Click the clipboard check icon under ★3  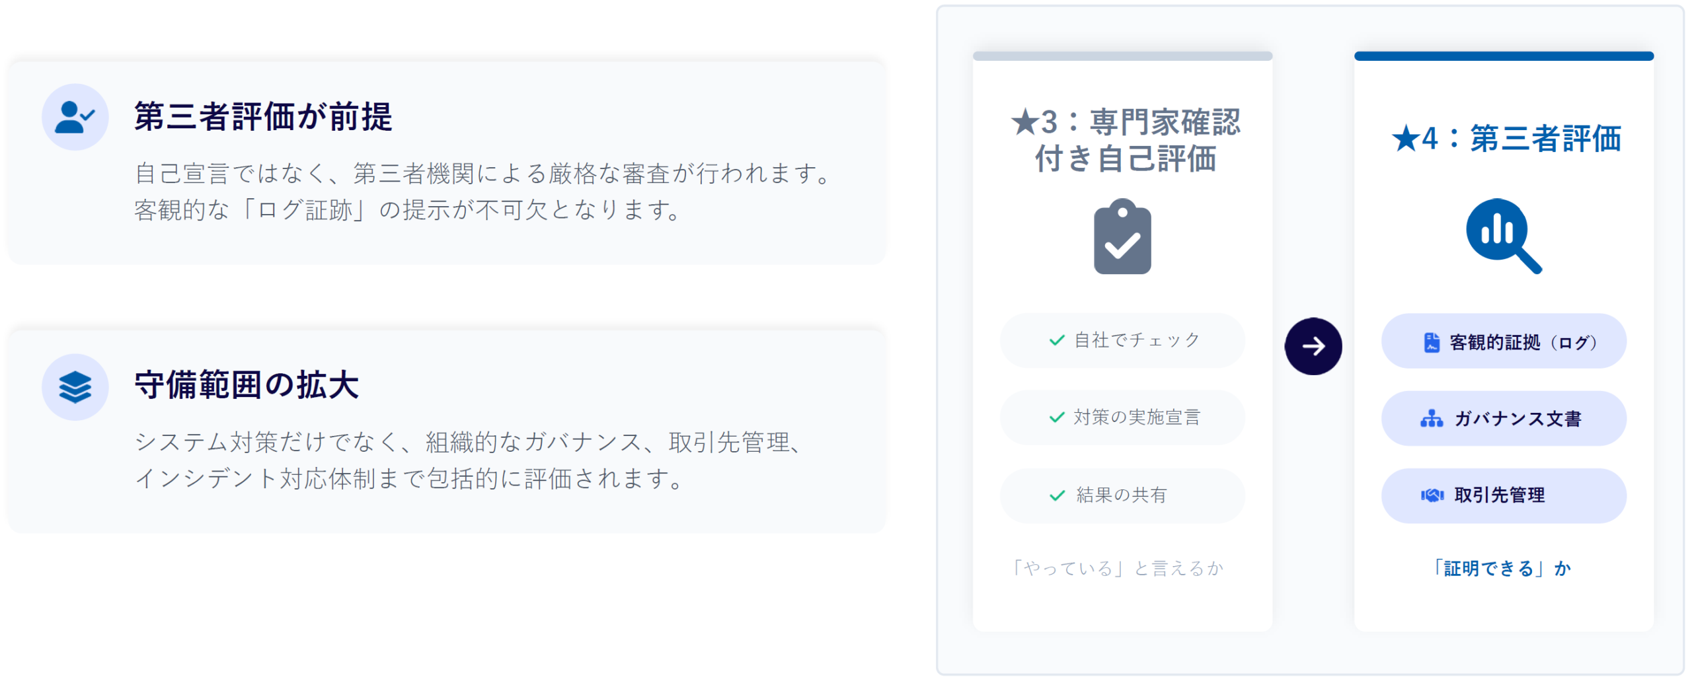coord(1122,236)
